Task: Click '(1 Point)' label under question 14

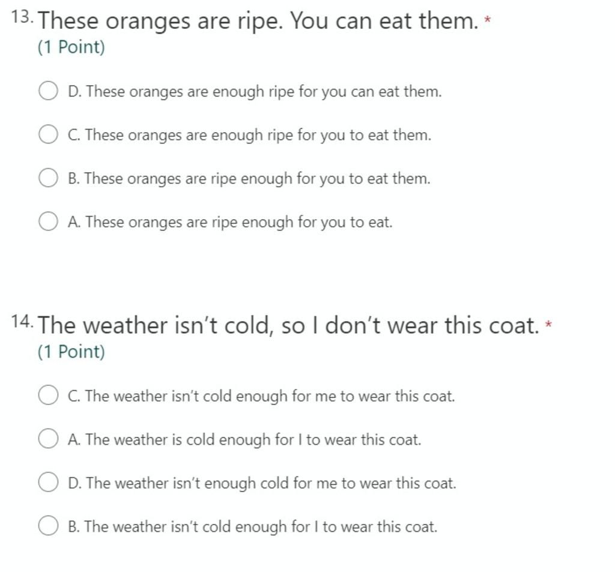Action: point(71,352)
